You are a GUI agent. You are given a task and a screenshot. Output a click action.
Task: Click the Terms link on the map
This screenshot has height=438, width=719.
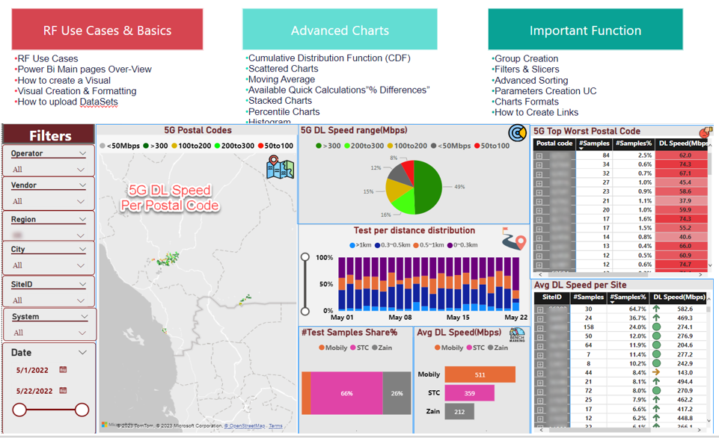tap(275, 424)
